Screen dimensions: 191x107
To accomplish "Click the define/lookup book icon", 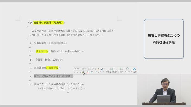I will (112, 70).
